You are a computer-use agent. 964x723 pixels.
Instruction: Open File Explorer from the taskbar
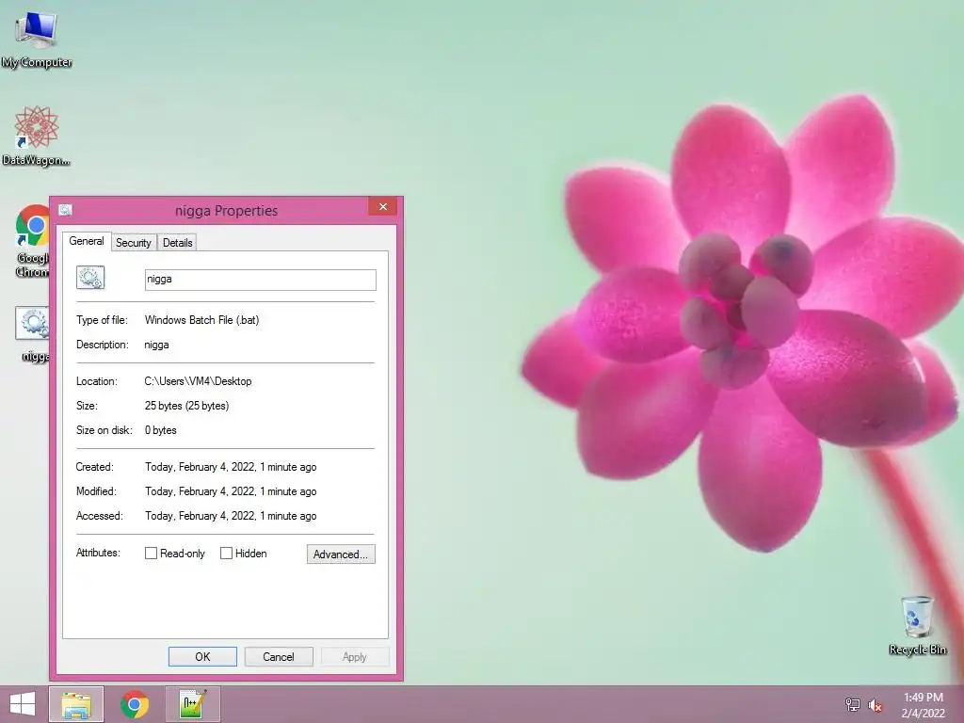coord(76,704)
